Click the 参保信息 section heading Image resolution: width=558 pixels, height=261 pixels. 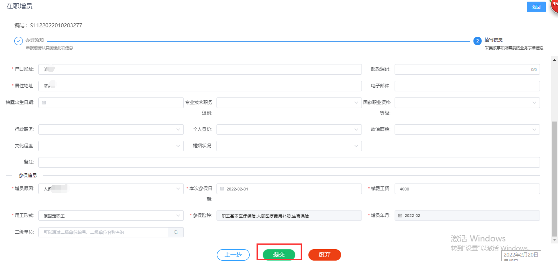[x=28, y=175]
